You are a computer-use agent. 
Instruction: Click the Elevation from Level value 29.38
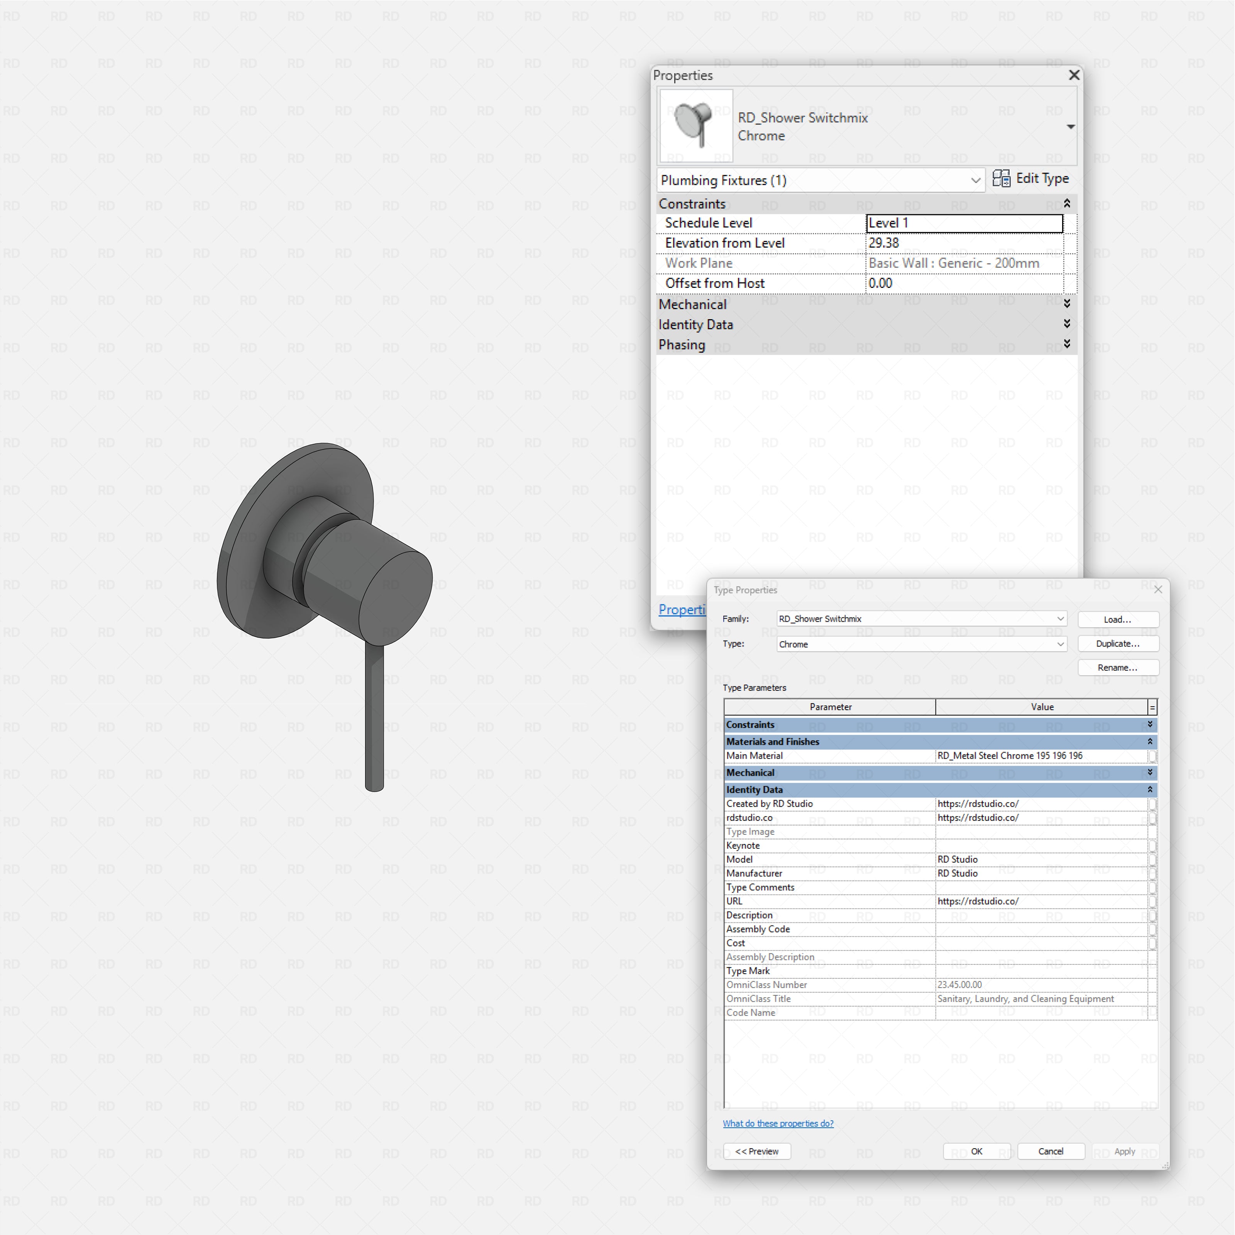[964, 243]
